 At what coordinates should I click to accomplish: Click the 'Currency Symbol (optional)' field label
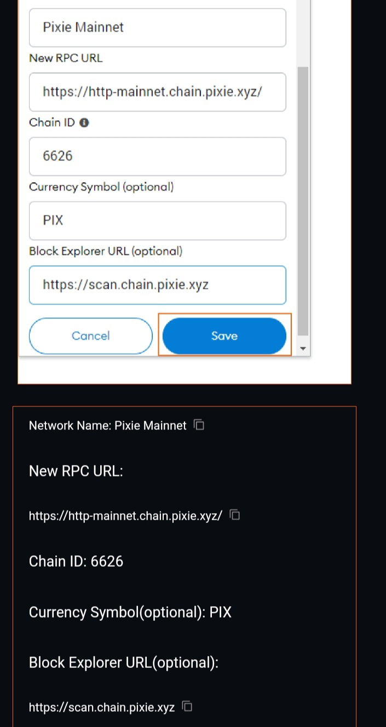pyautogui.click(x=101, y=187)
